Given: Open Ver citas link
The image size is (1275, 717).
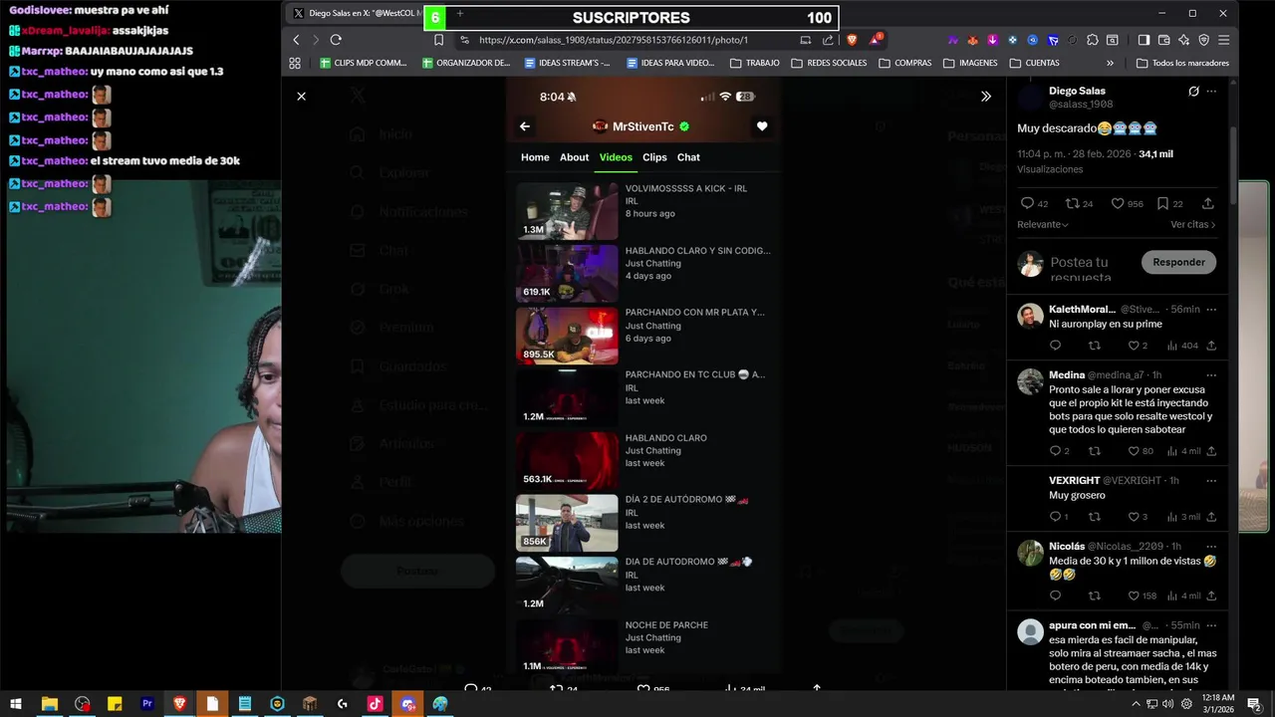Looking at the screenshot, I should (1193, 225).
